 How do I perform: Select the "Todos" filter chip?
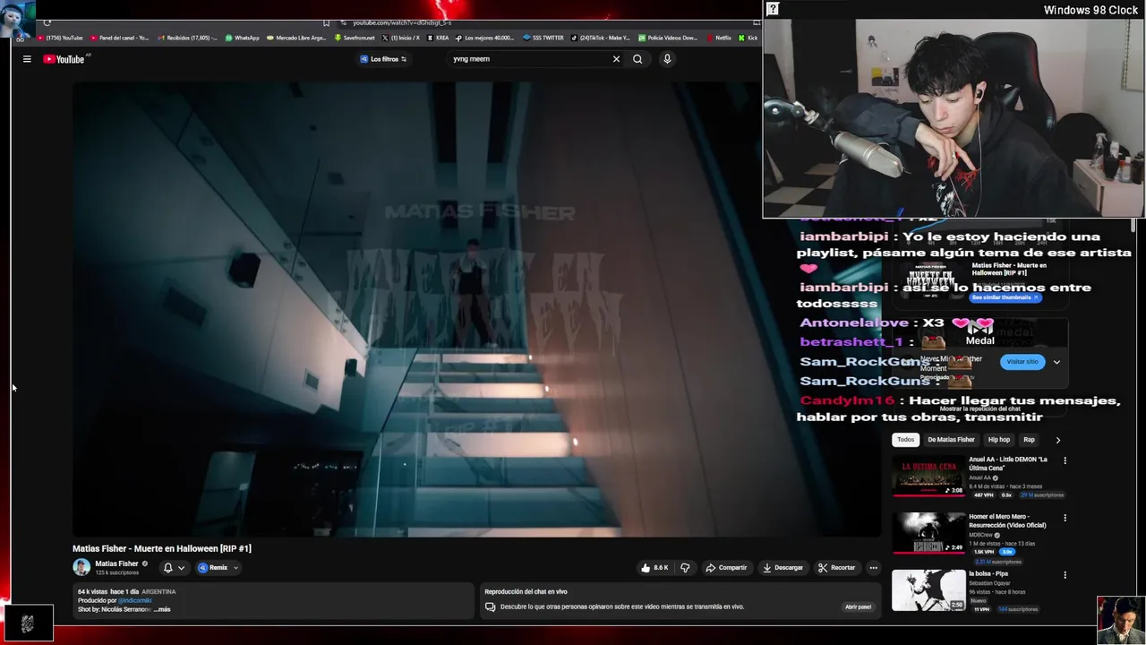[906, 440]
